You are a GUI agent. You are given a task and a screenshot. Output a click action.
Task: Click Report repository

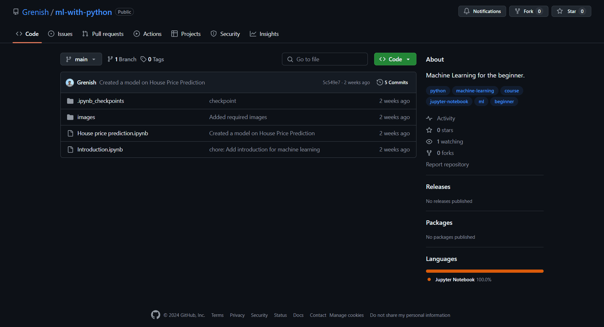pyautogui.click(x=447, y=164)
